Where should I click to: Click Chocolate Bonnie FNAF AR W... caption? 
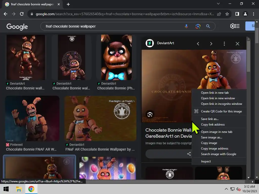pyautogui.click(x=31, y=149)
